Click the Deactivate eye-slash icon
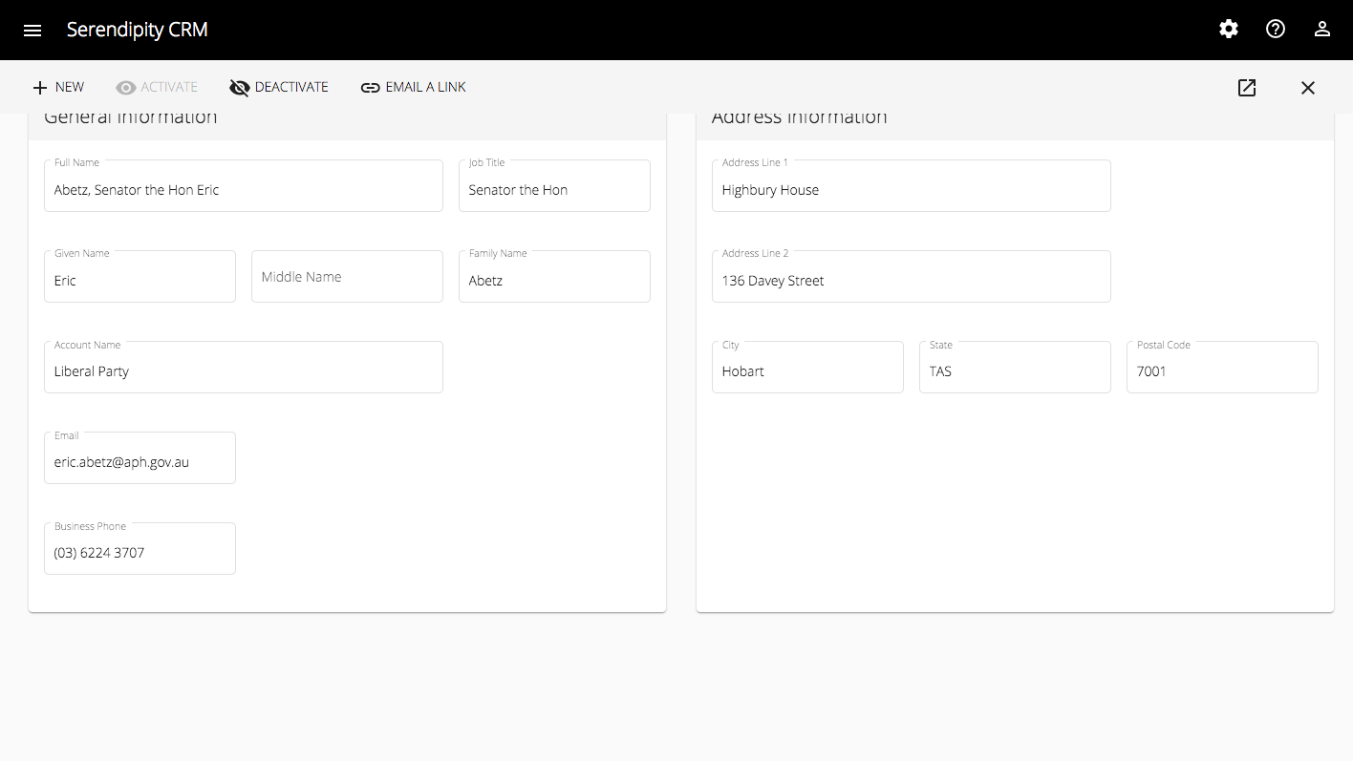This screenshot has width=1353, height=761. click(238, 87)
